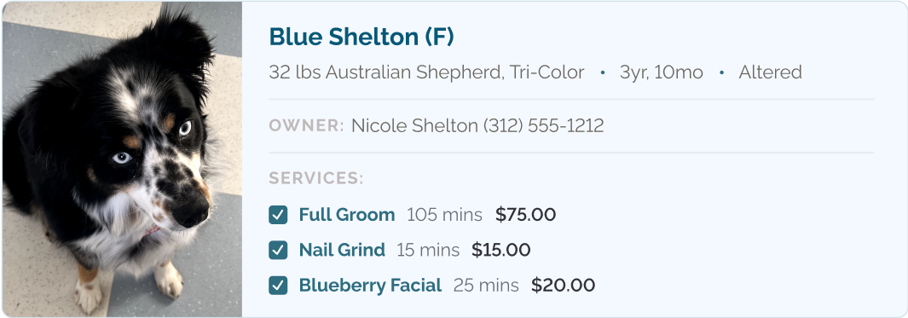Select the 25 mins duration text

[x=486, y=286]
